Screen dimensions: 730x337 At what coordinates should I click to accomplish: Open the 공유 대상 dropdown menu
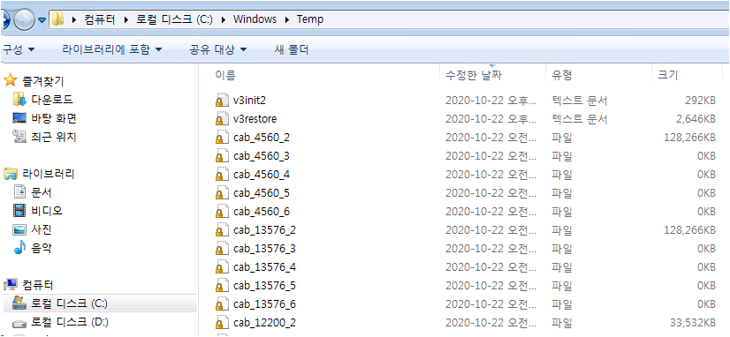(218, 49)
